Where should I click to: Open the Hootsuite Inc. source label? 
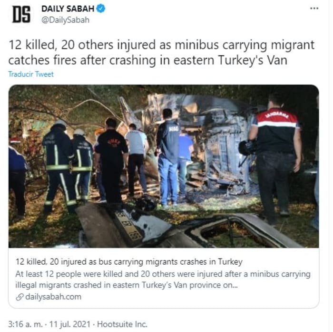pos(122,324)
